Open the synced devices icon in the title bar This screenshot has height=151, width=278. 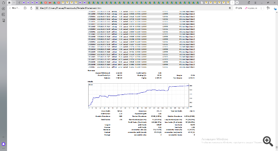pyautogui.click(x=249, y=3)
